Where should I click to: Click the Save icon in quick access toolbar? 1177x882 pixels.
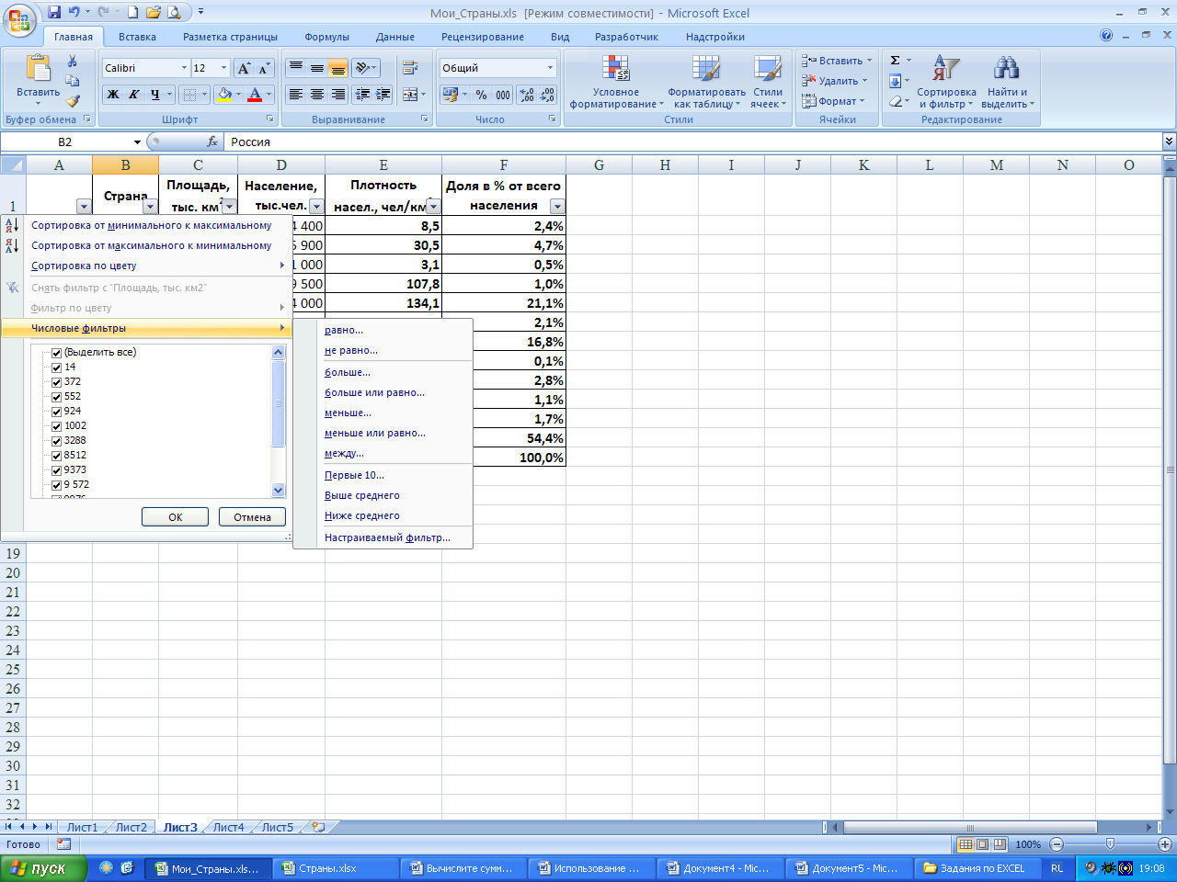pos(54,12)
